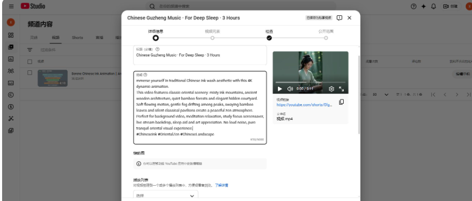Open the hamburger navigation menu
The height and width of the screenshot is (201, 472).
pos(11,6)
